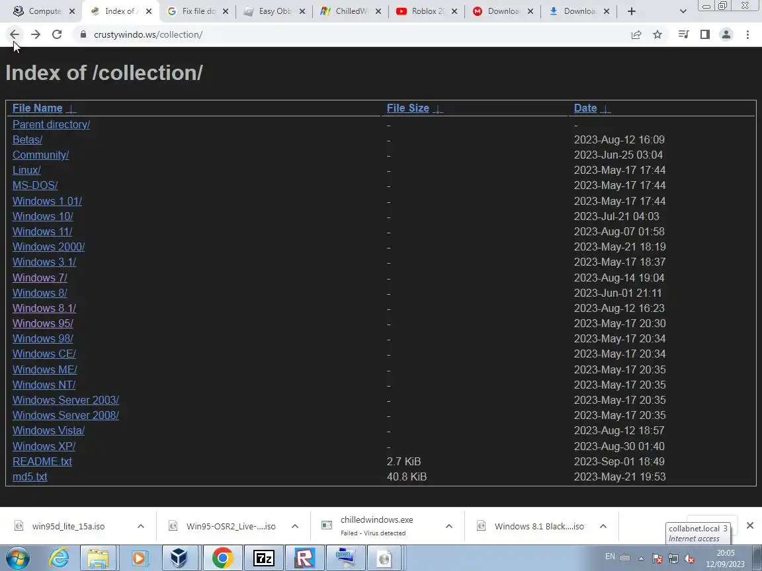Image resolution: width=762 pixels, height=571 pixels.
Task: Show hidden tray icons arrow
Action: tap(641, 558)
